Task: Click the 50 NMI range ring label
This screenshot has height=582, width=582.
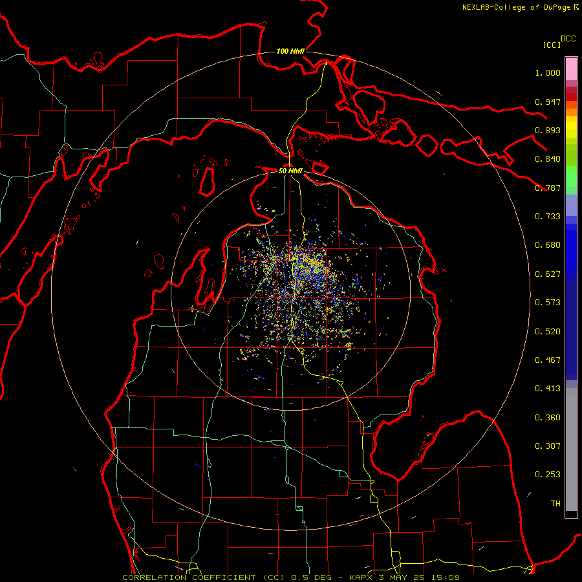Action: [x=290, y=171]
